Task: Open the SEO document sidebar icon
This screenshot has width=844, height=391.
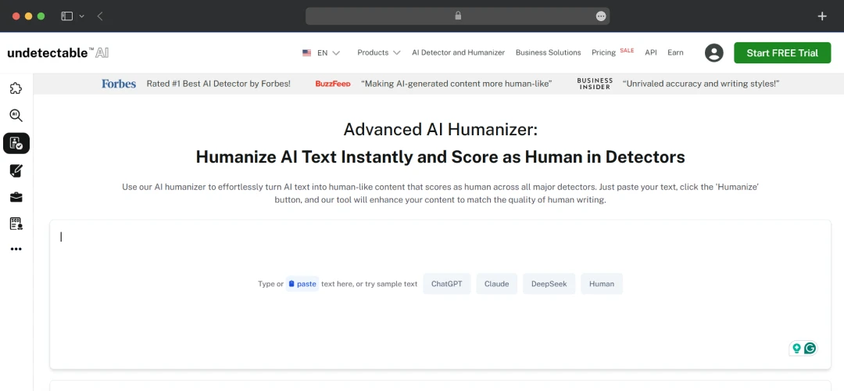Action: coord(16,224)
